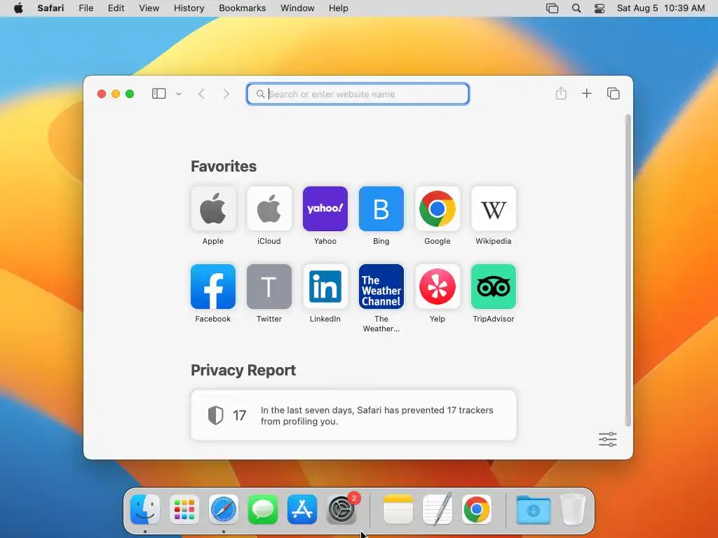
Task: Enter full screen with green button
Action: tap(130, 94)
